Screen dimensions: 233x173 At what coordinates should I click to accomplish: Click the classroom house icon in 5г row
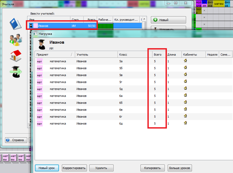click(x=185, y=81)
